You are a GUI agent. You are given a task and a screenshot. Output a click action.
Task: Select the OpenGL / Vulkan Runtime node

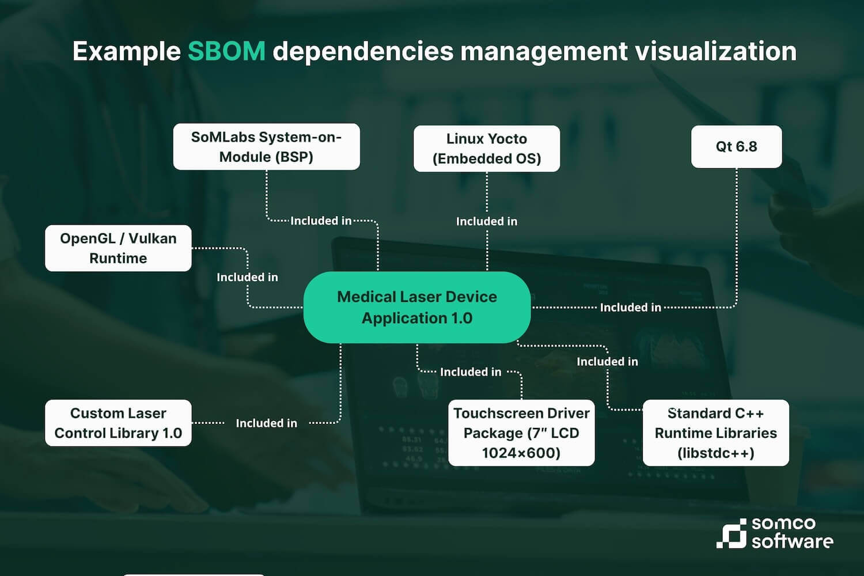118,248
